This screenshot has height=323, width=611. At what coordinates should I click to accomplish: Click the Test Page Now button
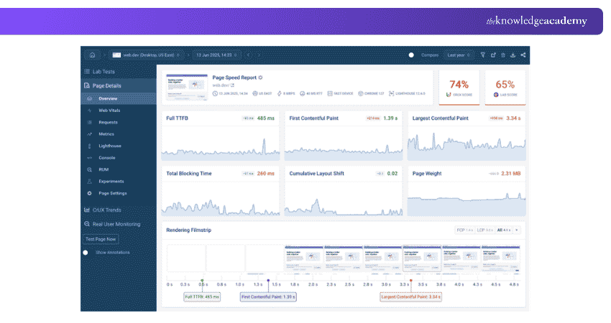[x=101, y=239]
